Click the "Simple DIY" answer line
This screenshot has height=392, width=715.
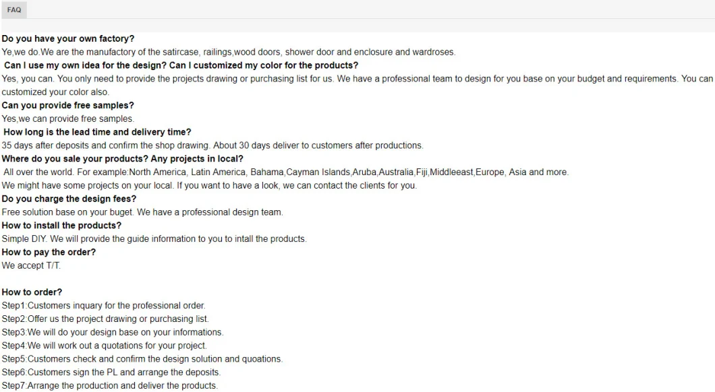click(154, 239)
